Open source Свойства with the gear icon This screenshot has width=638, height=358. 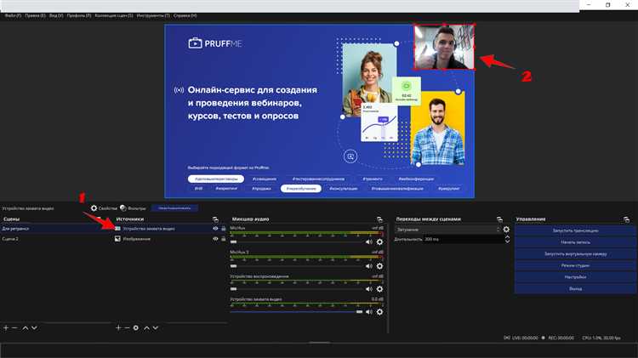[x=104, y=208]
